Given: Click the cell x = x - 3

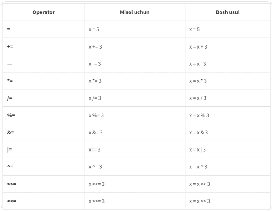Looking at the screenshot, I should coord(198,64).
